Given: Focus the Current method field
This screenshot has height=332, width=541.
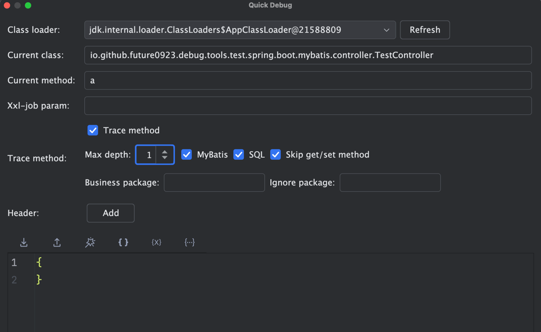Looking at the screenshot, I should click(x=308, y=81).
